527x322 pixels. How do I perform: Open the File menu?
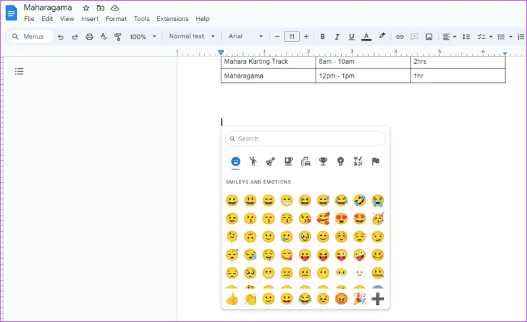29,19
